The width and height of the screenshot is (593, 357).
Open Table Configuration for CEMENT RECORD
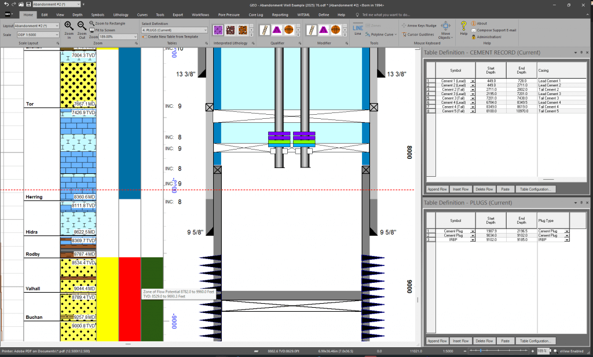pos(535,190)
